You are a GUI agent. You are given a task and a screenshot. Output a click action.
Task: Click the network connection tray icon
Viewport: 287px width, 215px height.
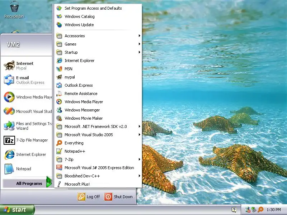pyautogui.click(x=254, y=210)
